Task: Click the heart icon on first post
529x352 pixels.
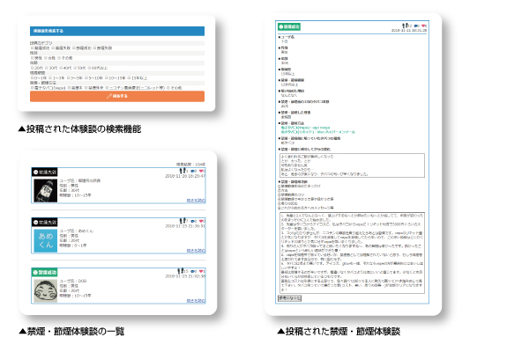Action: pyautogui.click(x=201, y=172)
